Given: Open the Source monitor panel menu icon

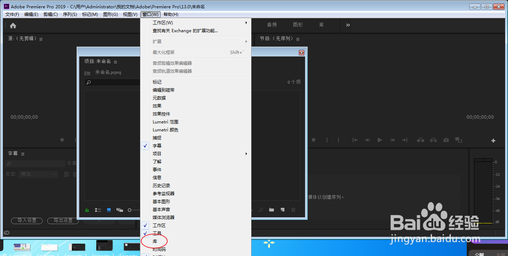Looking at the screenshot, I should click(41, 39).
